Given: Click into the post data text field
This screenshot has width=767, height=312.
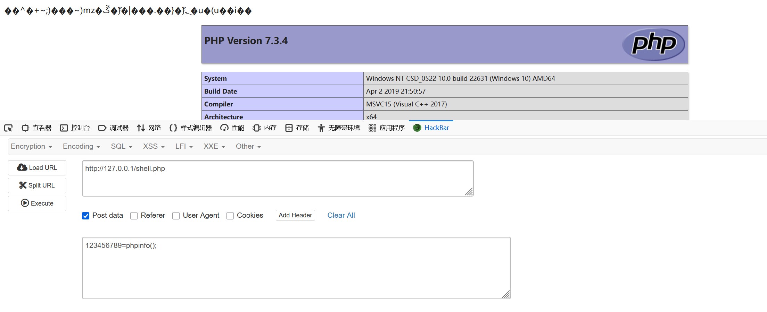Looking at the screenshot, I should point(296,268).
